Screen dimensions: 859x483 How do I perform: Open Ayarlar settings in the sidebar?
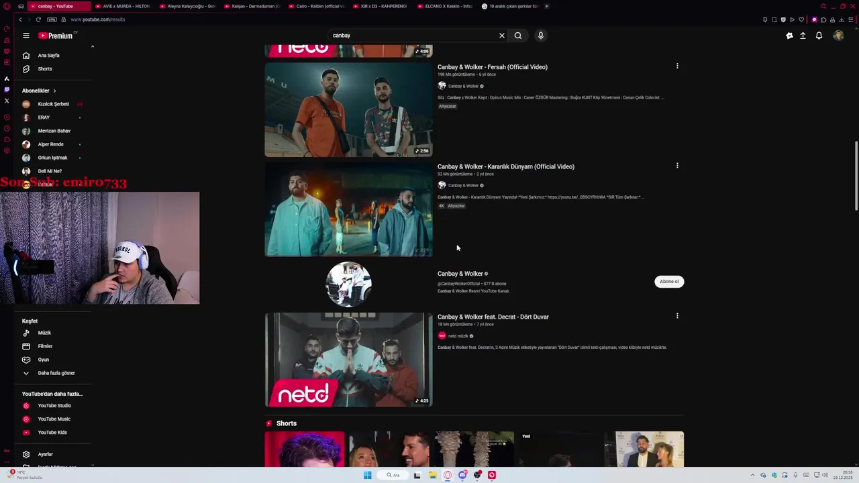(45, 454)
